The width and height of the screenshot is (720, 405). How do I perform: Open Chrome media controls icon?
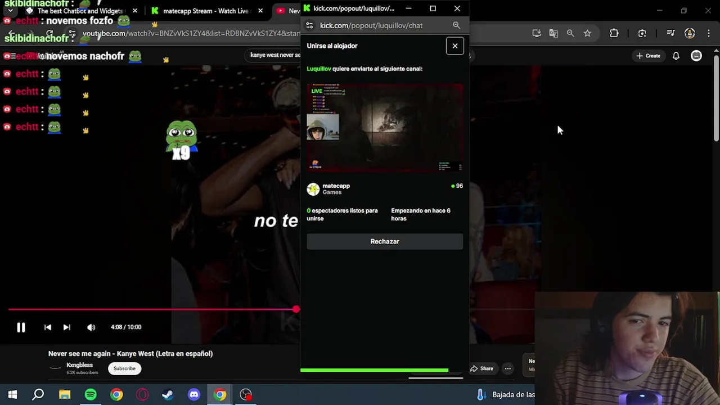tap(670, 33)
